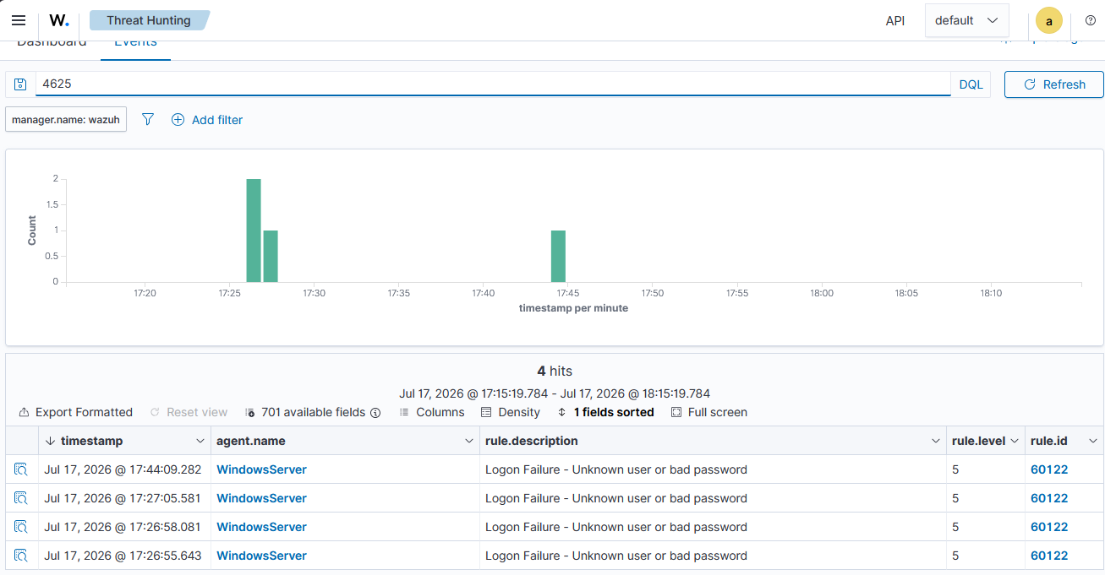The width and height of the screenshot is (1105, 575).
Task: Open agent.name column options chevron
Action: 469,441
